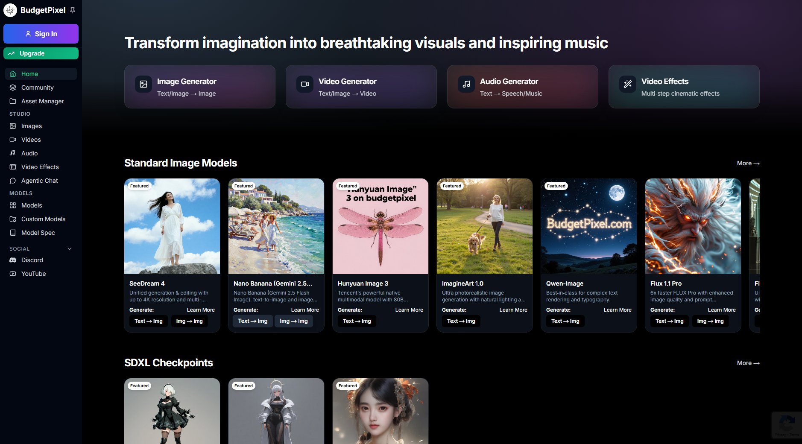Open Agentic Chat from the sidebar

coord(39,181)
